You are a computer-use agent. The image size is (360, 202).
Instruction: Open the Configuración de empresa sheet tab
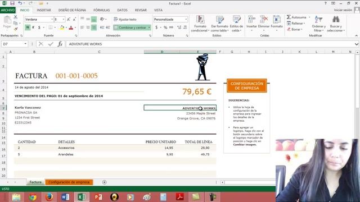[x=69, y=182]
